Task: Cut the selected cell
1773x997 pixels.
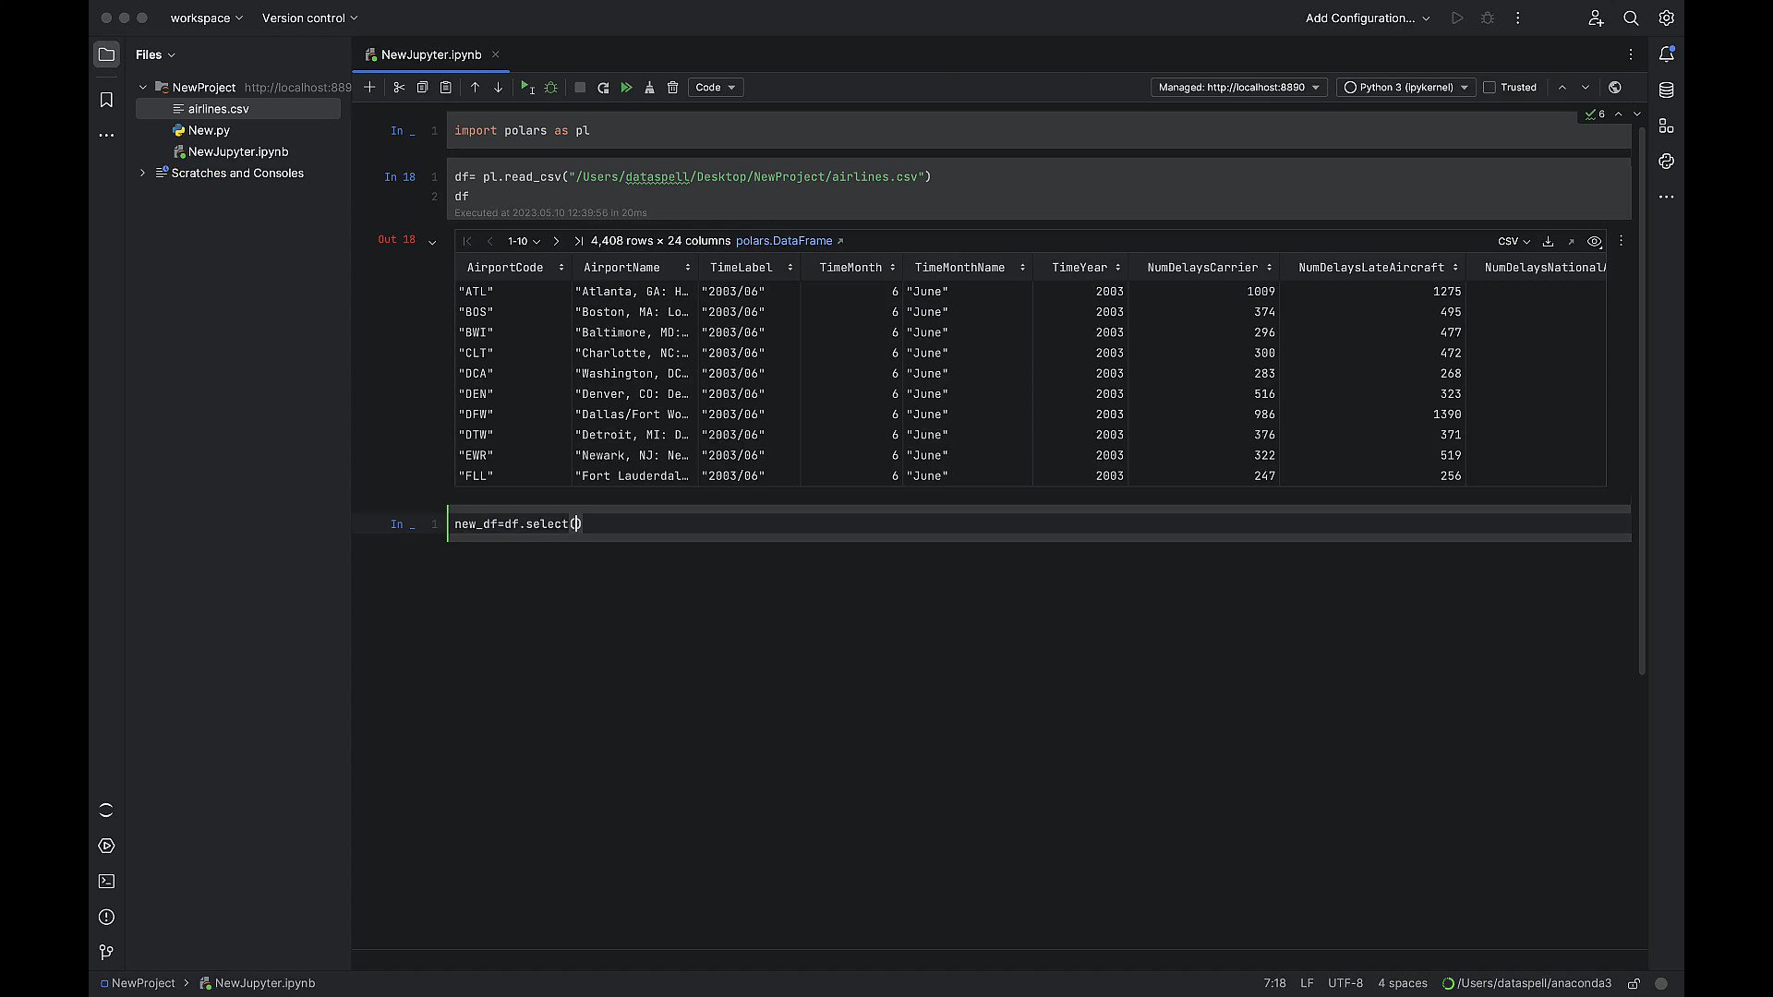Action: click(399, 87)
